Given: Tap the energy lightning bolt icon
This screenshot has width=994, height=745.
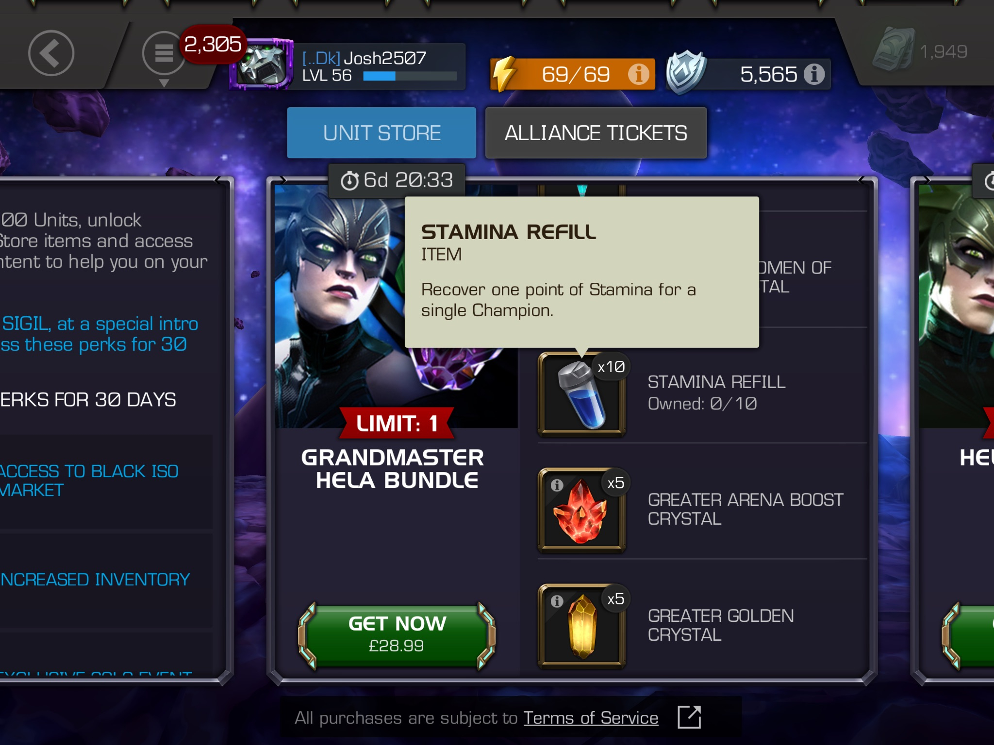Looking at the screenshot, I should (505, 74).
